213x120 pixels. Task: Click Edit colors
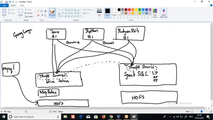pyautogui.click(x=155, y=13)
